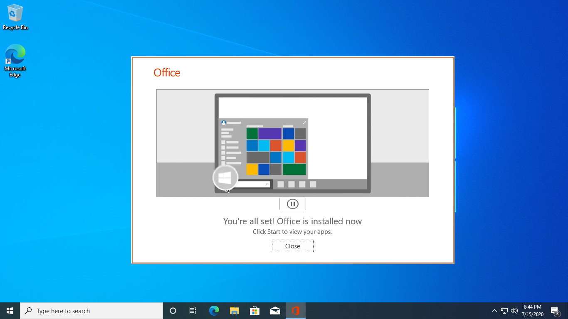Screen dimensions: 568x319
Task: Launch Microsoft Edge from the taskbar
Action: 214,311
